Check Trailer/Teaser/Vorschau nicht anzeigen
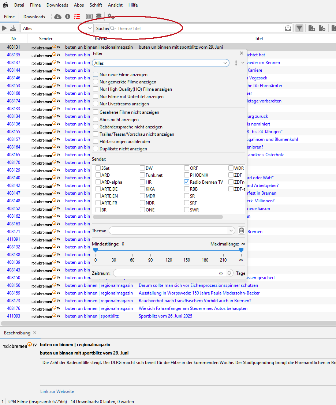 (x=96, y=134)
